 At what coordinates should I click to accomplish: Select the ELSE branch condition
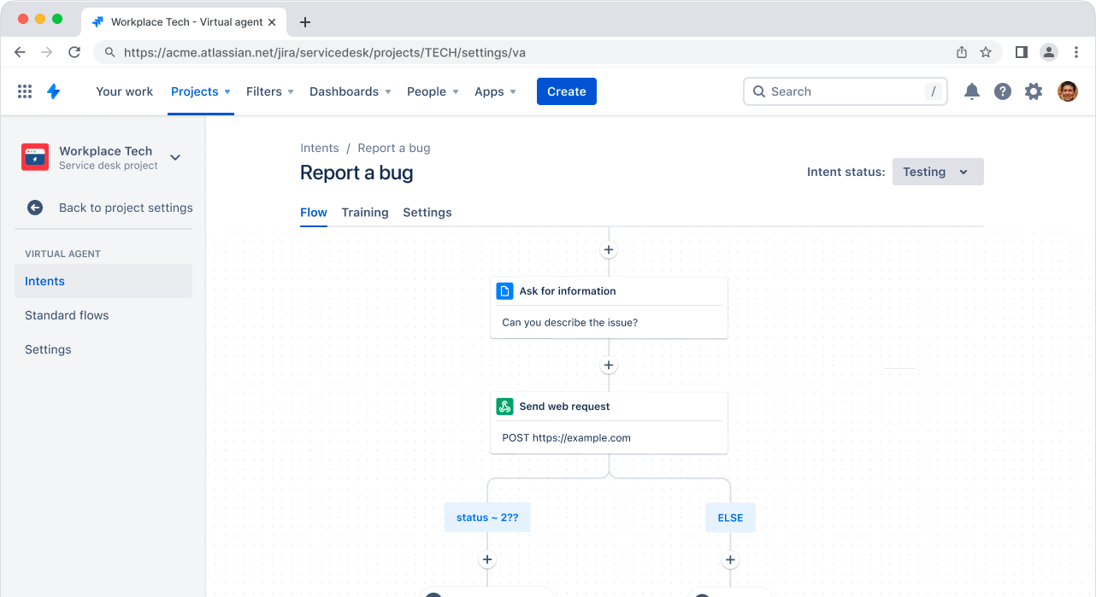point(730,517)
